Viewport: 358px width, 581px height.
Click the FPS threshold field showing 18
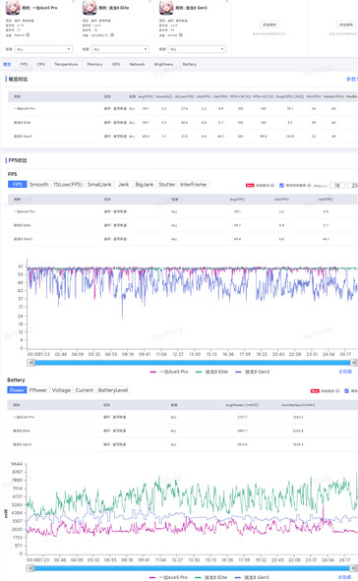[337, 185]
